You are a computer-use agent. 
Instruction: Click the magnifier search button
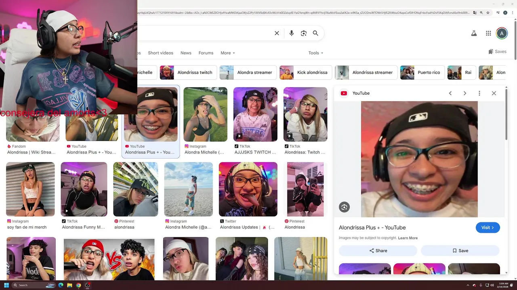click(315, 33)
